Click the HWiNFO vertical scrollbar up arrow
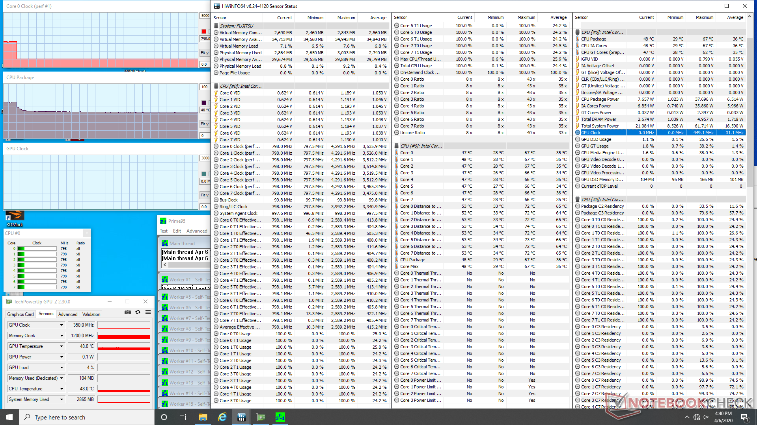Image resolution: width=757 pixels, height=425 pixels. pos(750,17)
